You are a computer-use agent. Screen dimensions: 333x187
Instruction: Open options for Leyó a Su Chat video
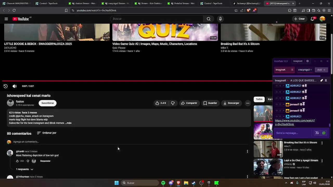tap(322, 161)
